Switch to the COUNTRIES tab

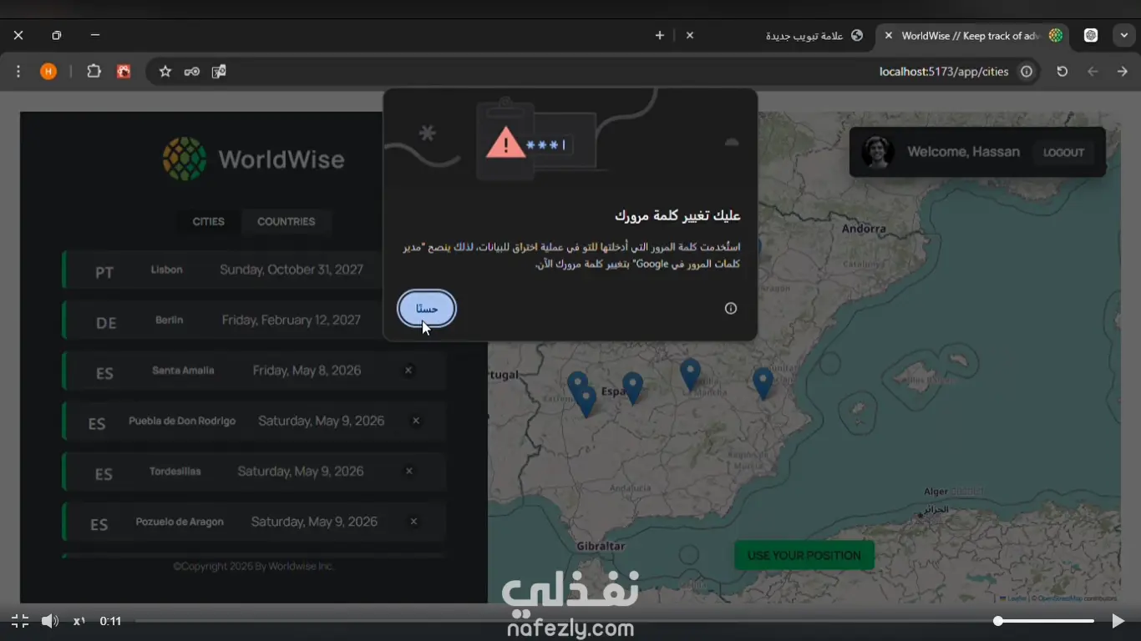click(287, 222)
